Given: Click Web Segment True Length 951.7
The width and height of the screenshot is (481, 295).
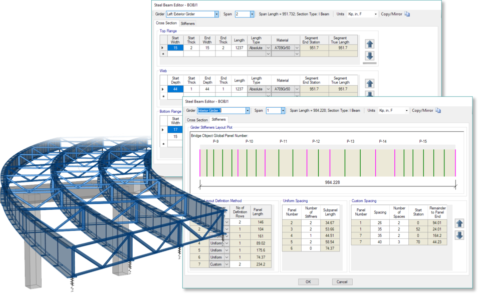Looking at the screenshot, I should 343,89.
